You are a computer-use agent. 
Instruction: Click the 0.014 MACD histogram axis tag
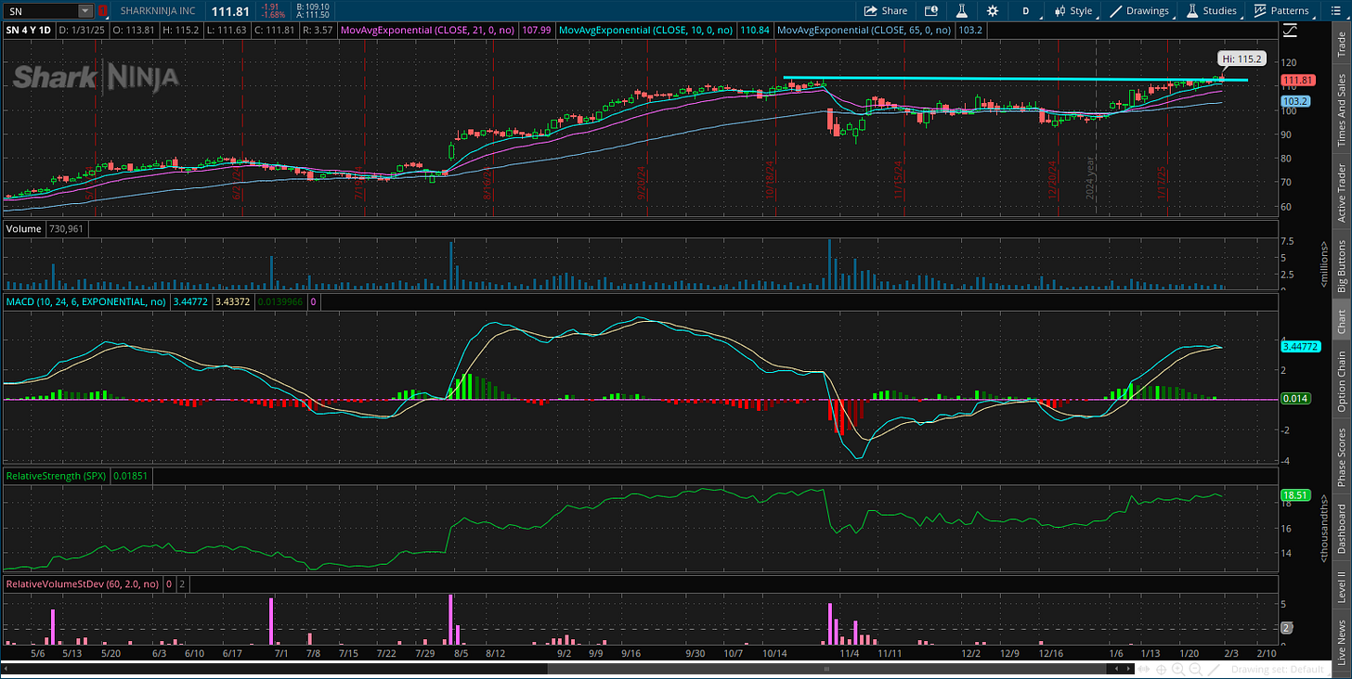(1295, 398)
